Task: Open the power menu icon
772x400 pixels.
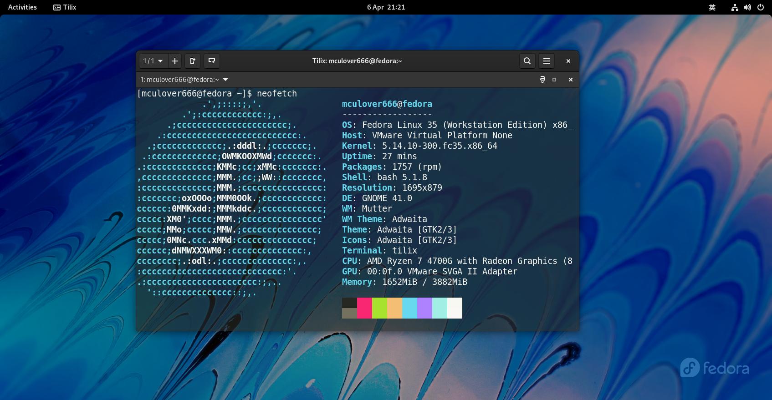Action: (x=761, y=7)
